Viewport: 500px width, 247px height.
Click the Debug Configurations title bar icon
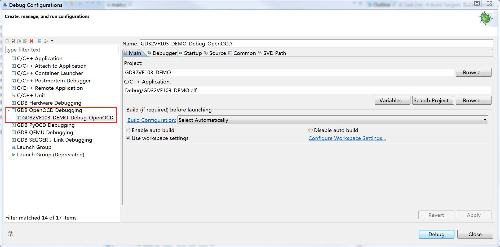(x=5, y=5)
